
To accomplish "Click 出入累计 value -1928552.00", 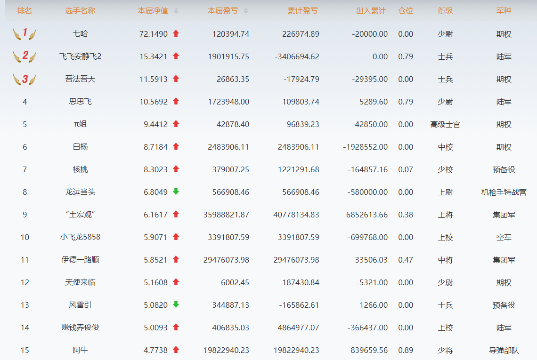I will 366,147.
